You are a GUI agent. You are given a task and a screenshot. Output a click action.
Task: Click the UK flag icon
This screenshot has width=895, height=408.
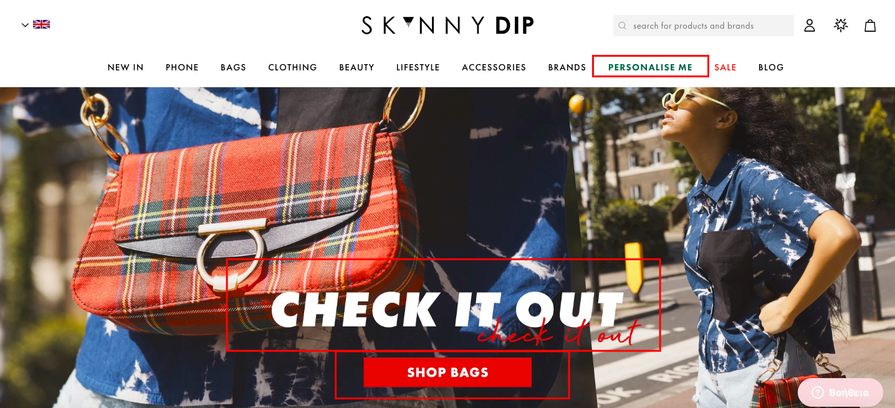42,24
